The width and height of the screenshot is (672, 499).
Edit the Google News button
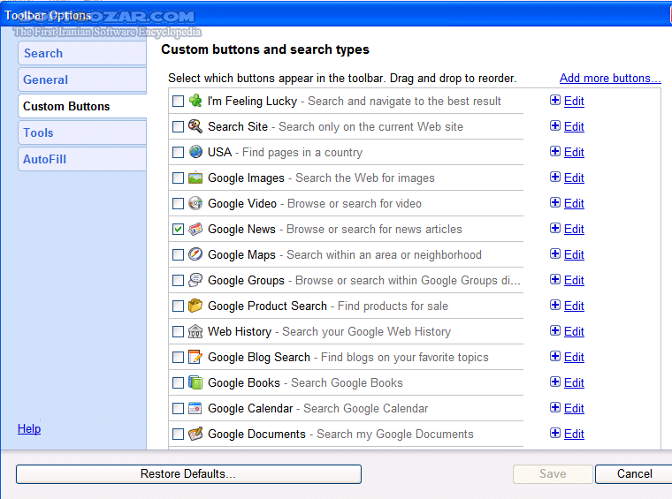[574, 230]
